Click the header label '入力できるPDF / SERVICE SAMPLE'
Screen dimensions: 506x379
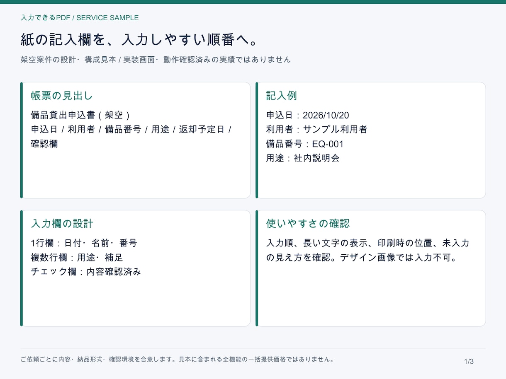pyautogui.click(x=80, y=18)
